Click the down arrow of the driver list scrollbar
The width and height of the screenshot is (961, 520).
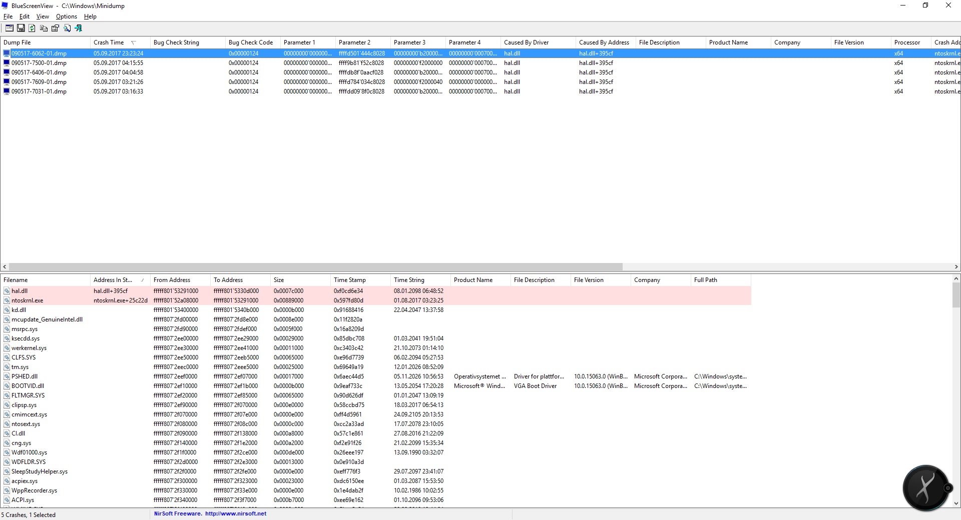pyautogui.click(x=956, y=503)
